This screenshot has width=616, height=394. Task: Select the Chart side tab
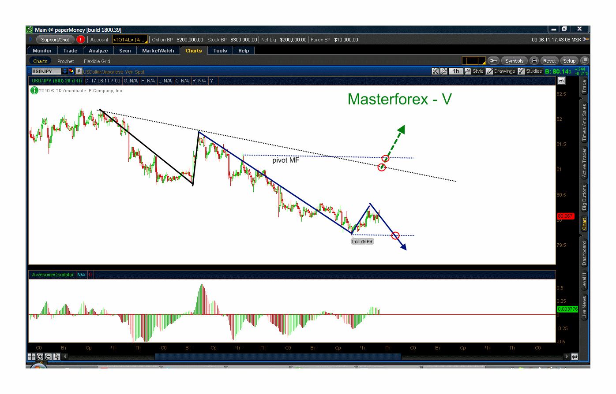(x=584, y=223)
